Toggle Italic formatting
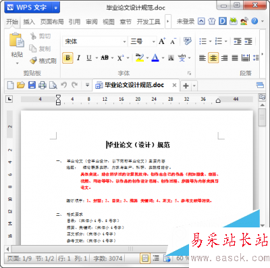The image size is (270, 268). pyautogui.click(x=78, y=58)
